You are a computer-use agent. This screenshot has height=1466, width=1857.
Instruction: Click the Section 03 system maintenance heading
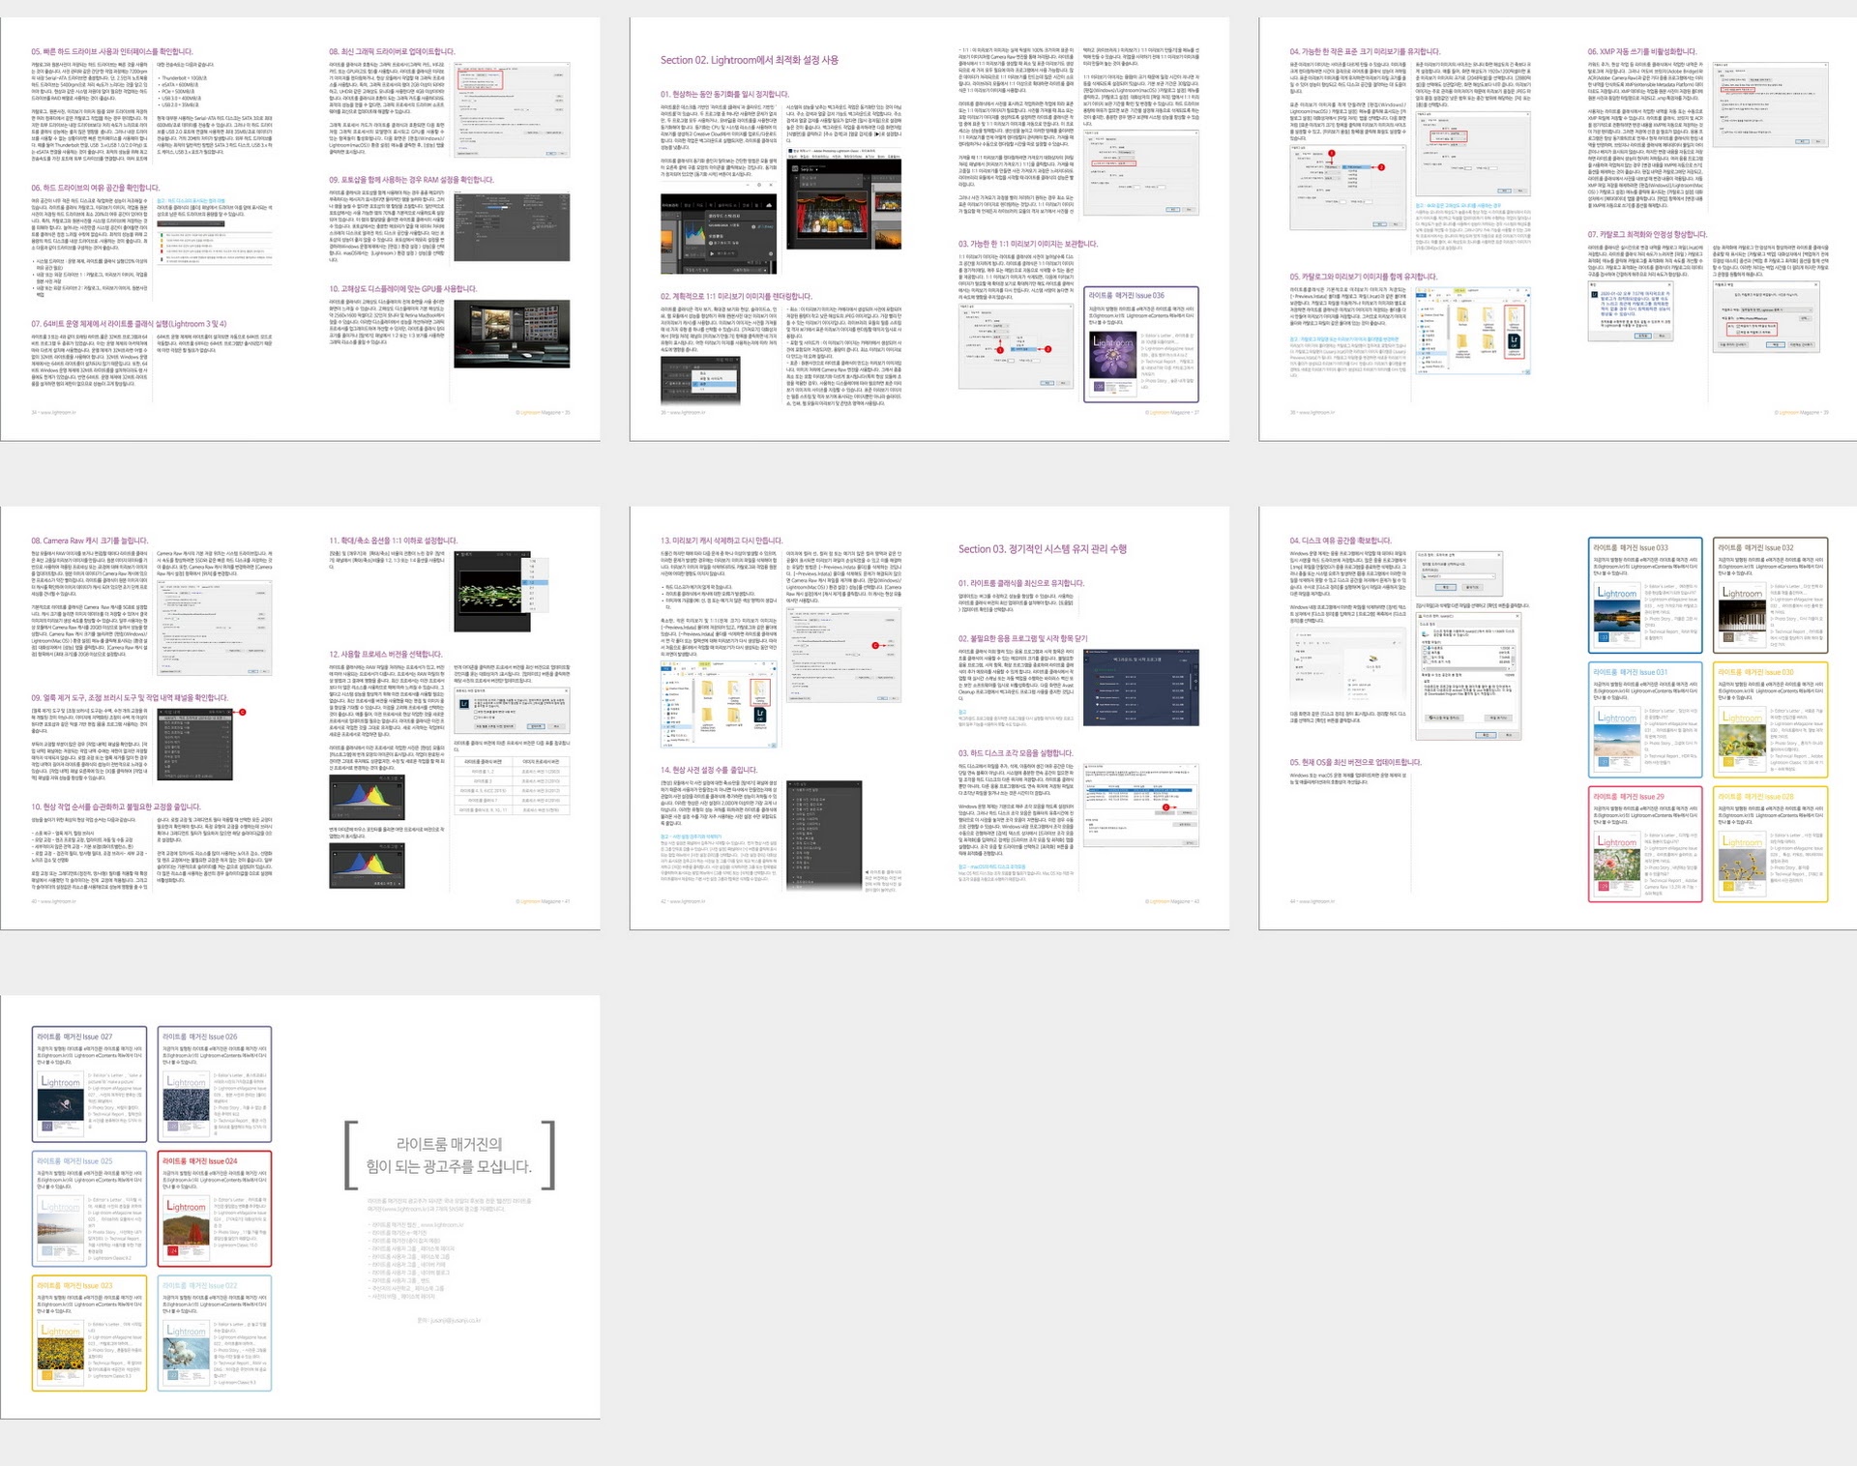point(1042,549)
